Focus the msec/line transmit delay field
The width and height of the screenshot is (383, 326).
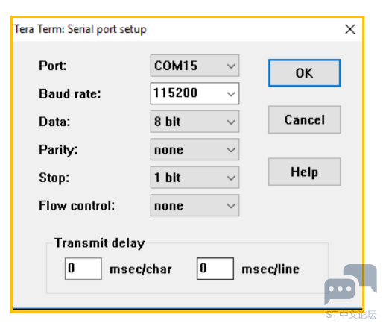(215, 269)
